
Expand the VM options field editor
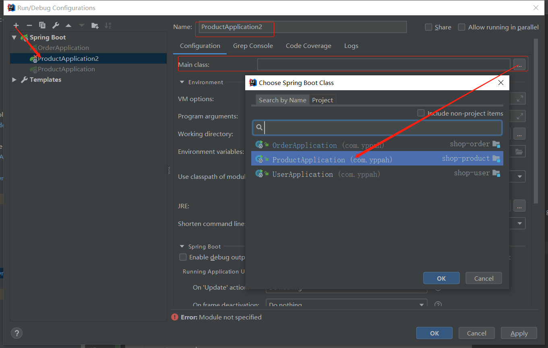[520, 98]
